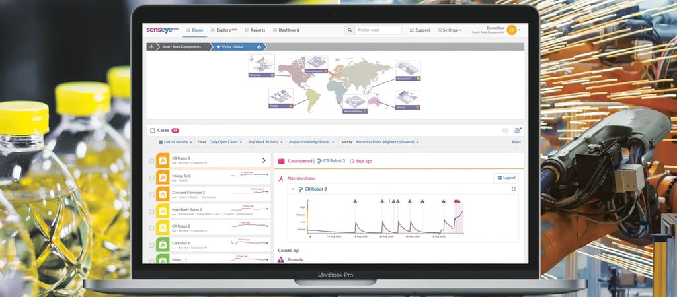The height and width of the screenshot is (297, 677).
Task: Click the Senseye logo
Action: (162, 30)
